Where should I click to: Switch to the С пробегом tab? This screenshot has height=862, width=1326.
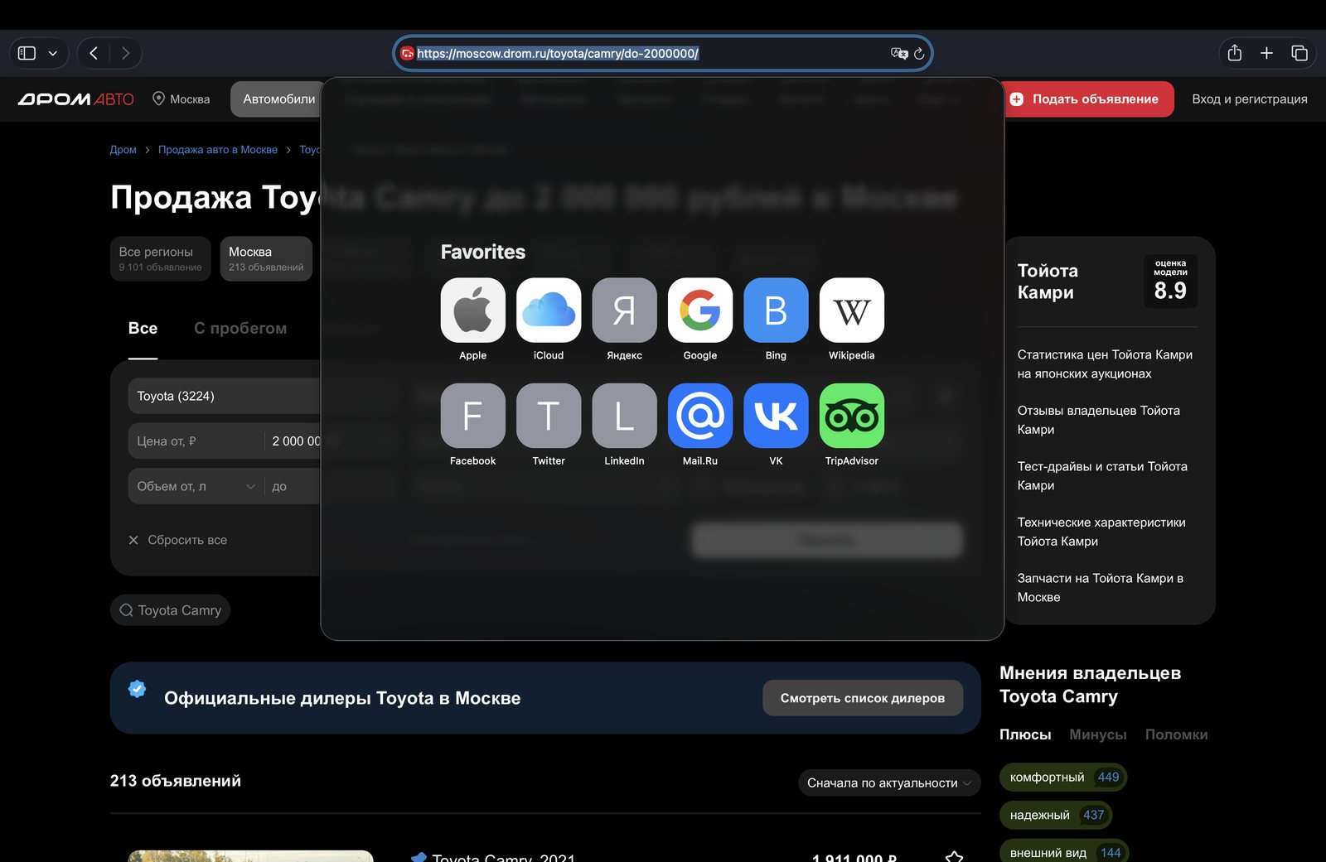[240, 328]
